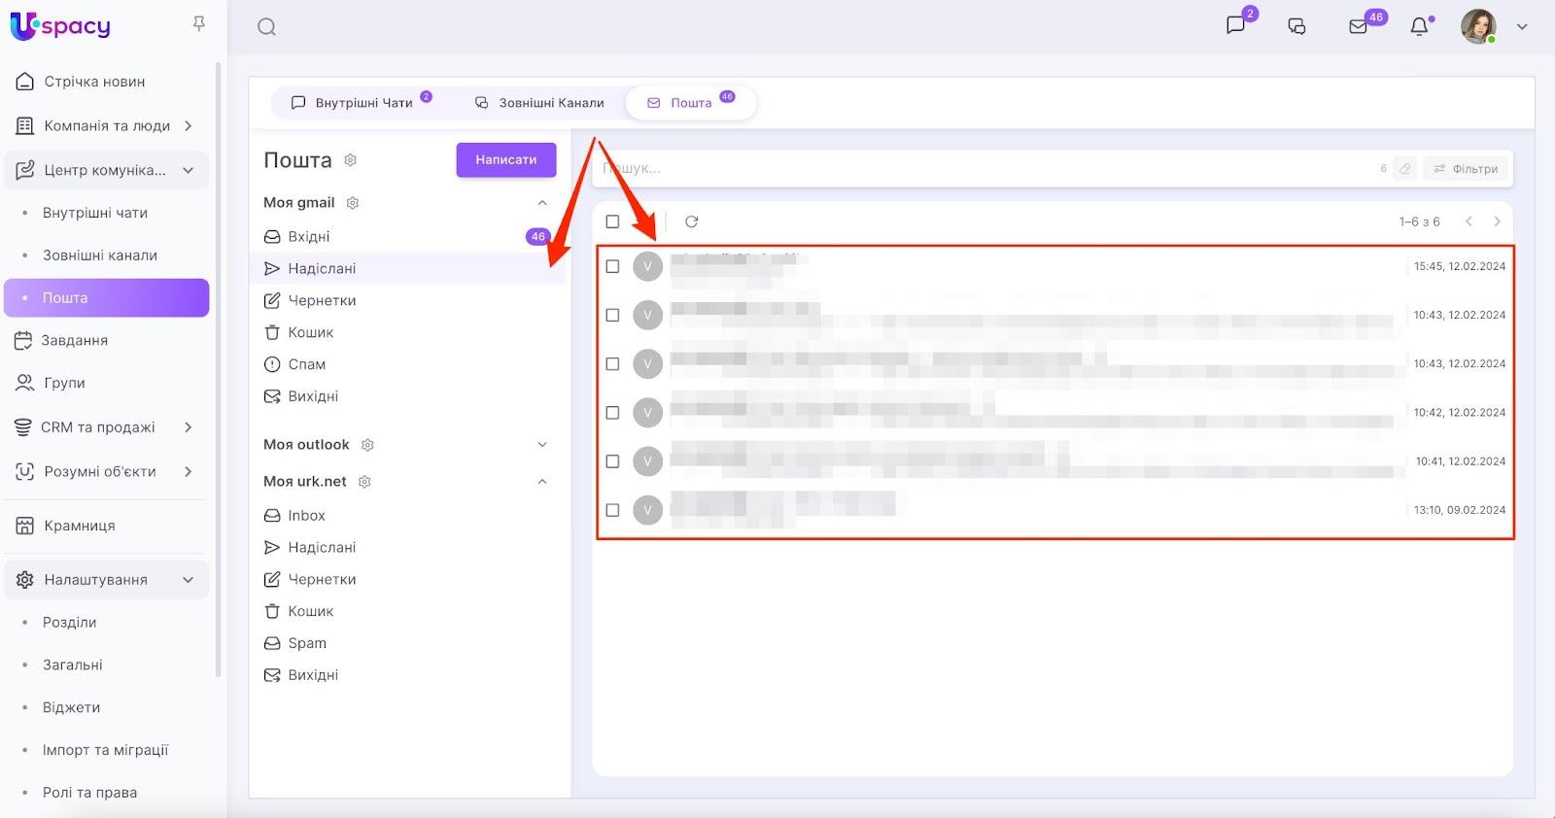This screenshot has width=1555, height=818.
Task: Open settings gear for Моя gmail
Action: pyautogui.click(x=353, y=203)
